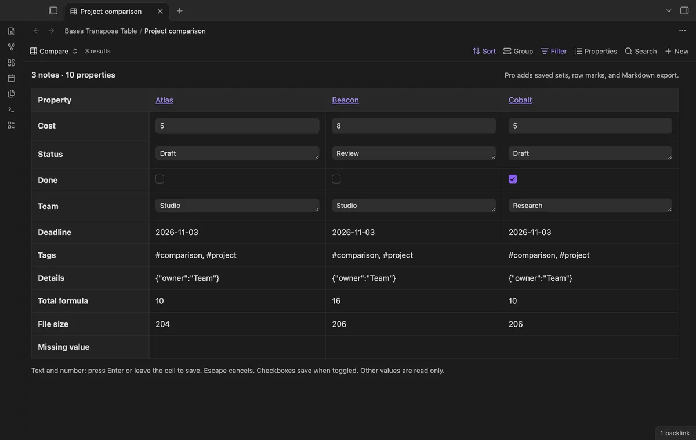The width and height of the screenshot is (696, 440).
Task: Create a New note entry
Action: click(676, 51)
